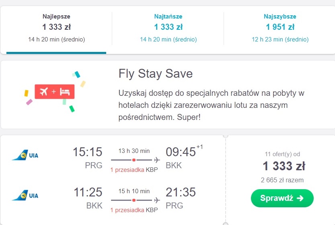Click the 1 333 zł offer price
The width and height of the screenshot is (335, 225).
284,166
